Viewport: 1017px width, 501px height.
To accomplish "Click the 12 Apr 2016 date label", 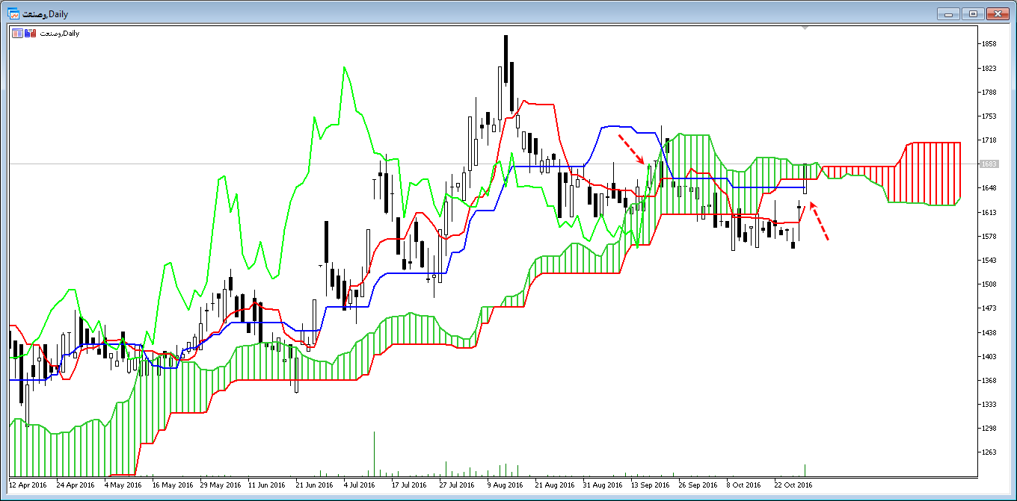I will 27,485.
